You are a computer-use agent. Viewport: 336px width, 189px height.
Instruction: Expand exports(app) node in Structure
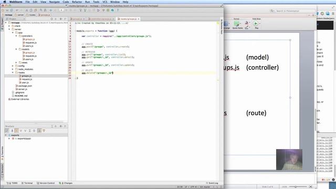pyautogui.click(x=9, y=139)
